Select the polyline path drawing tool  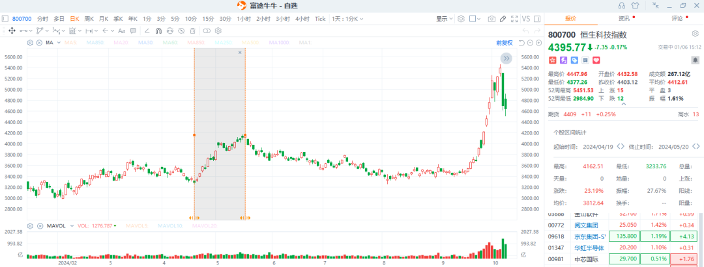pyautogui.click(x=40, y=31)
